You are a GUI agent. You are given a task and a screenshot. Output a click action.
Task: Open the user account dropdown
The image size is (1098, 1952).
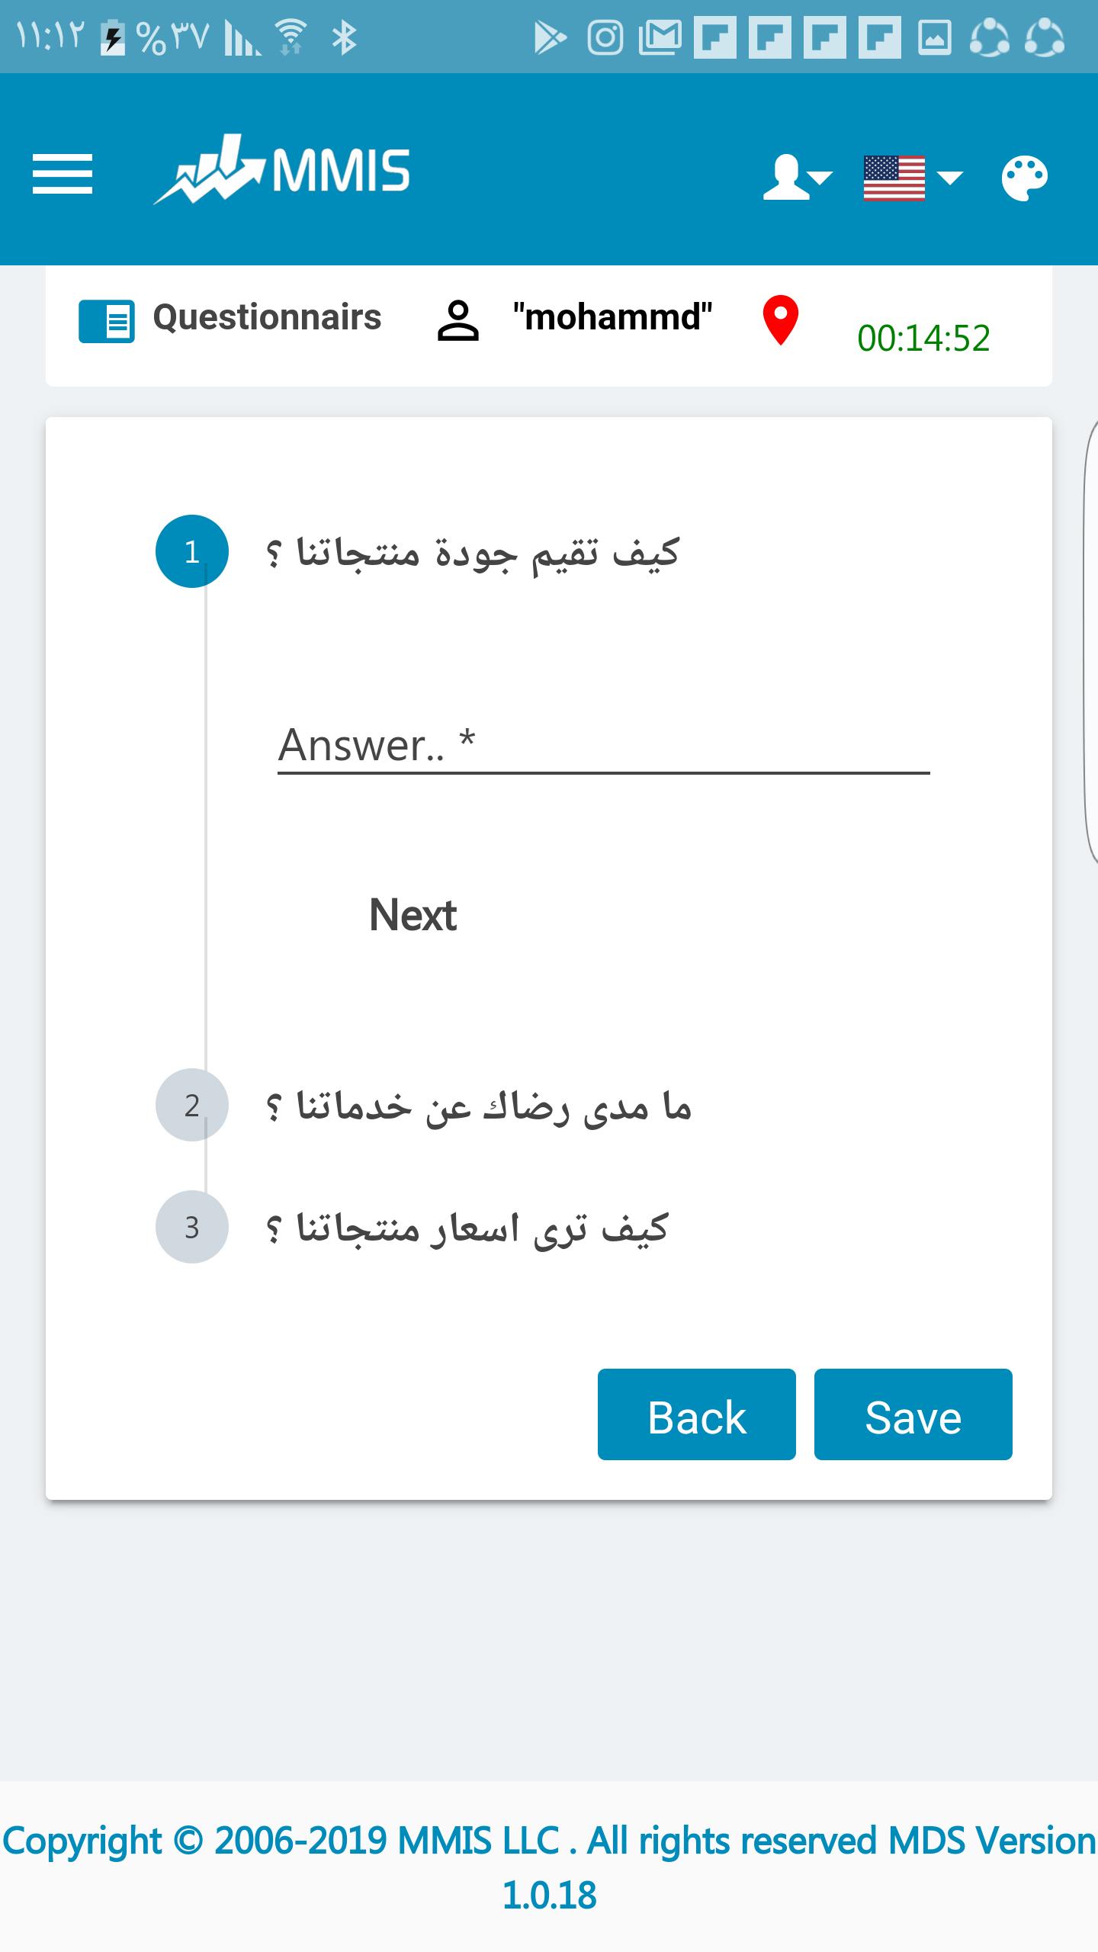(797, 178)
